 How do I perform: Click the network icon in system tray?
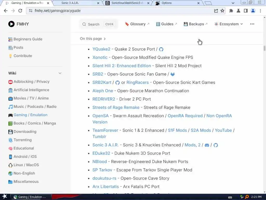[242, 197]
